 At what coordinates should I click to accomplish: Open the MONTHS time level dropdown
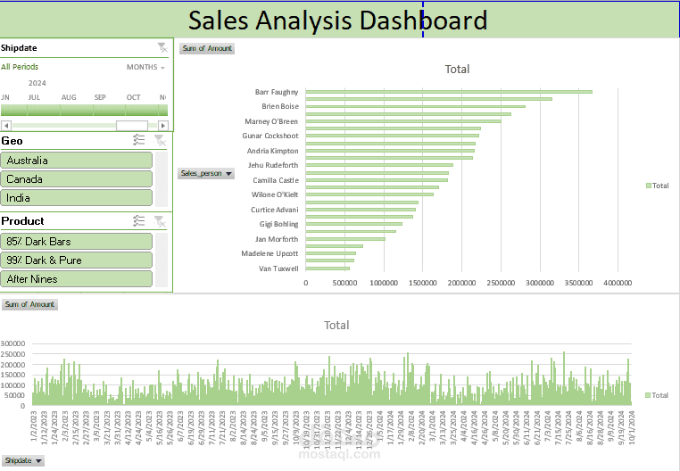(145, 67)
